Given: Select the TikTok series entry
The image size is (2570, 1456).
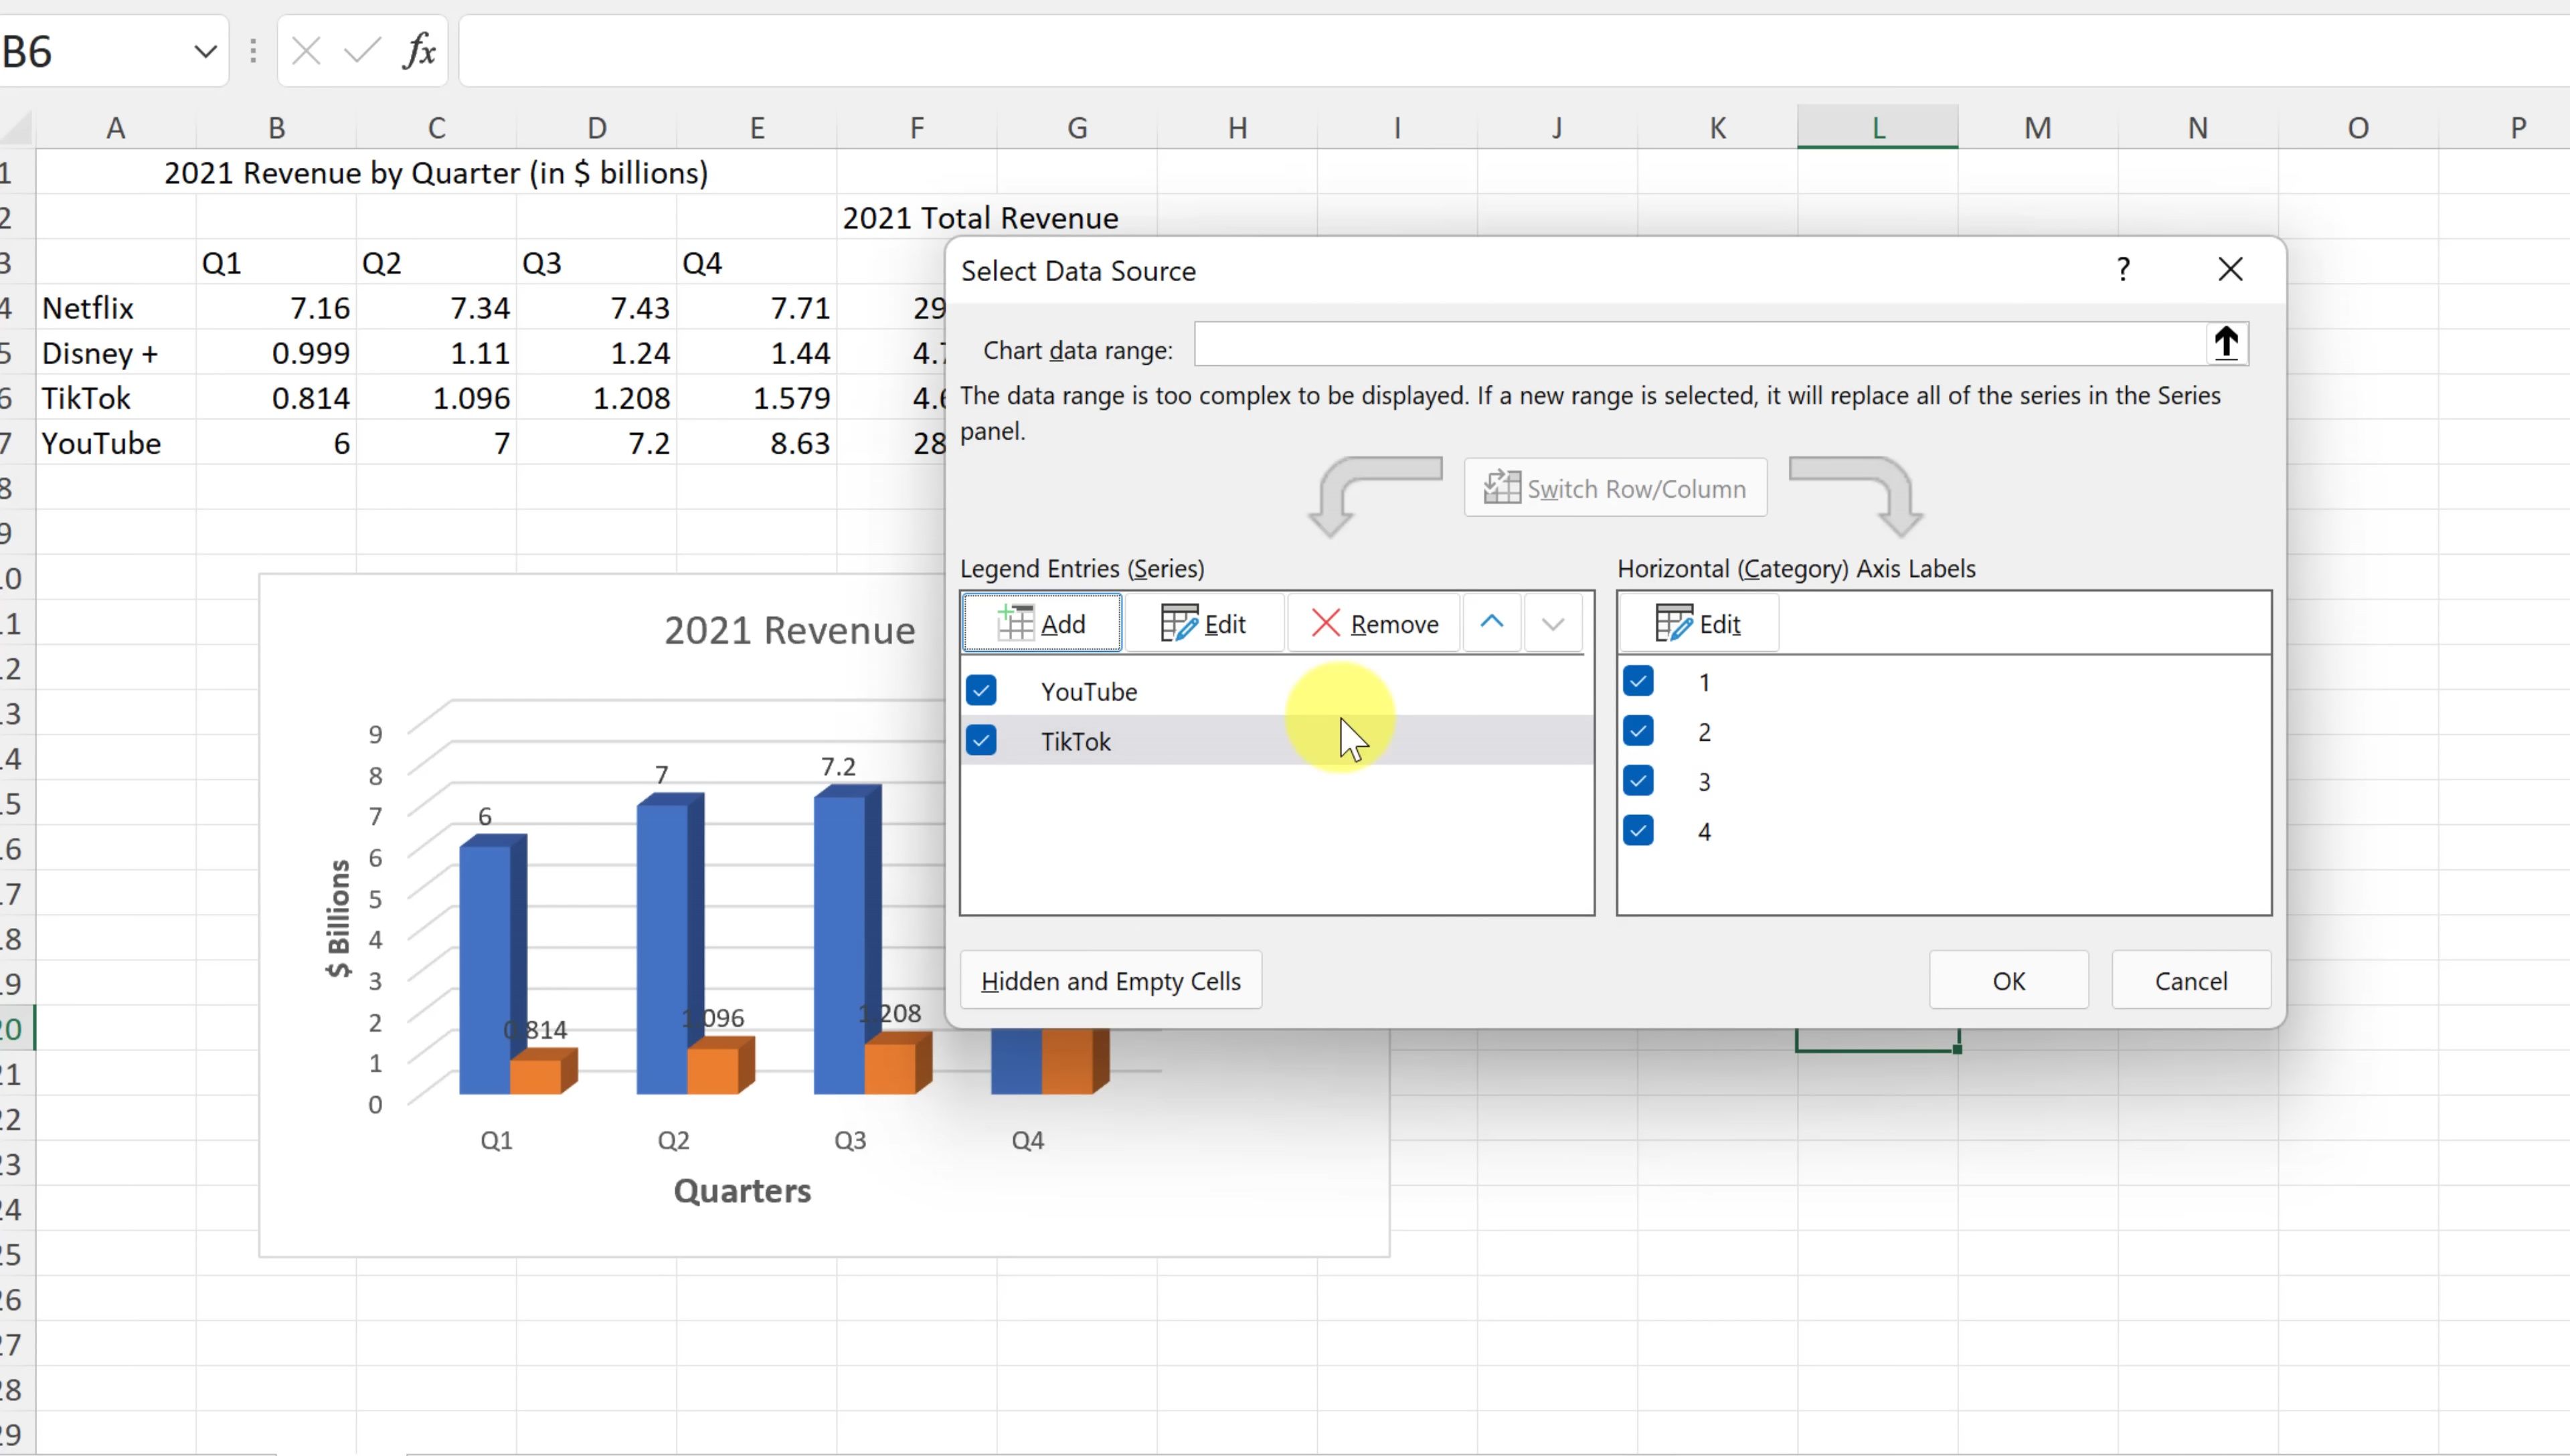Looking at the screenshot, I should (x=1276, y=741).
